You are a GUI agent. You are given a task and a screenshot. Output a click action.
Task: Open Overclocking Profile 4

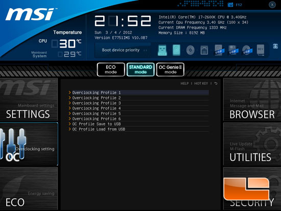tap(138, 108)
